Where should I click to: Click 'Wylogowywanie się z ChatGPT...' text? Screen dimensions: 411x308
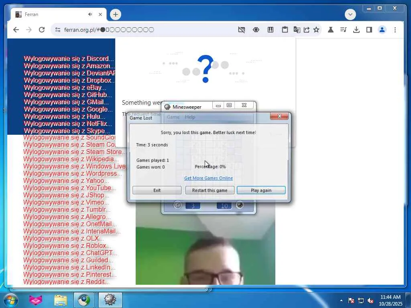[x=70, y=253]
